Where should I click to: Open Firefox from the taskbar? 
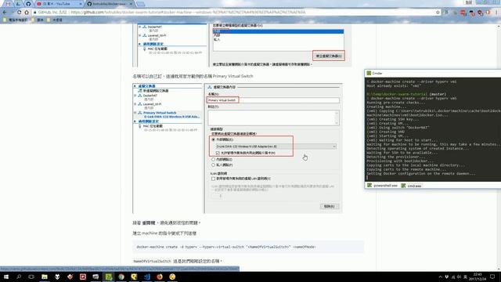tap(160, 277)
